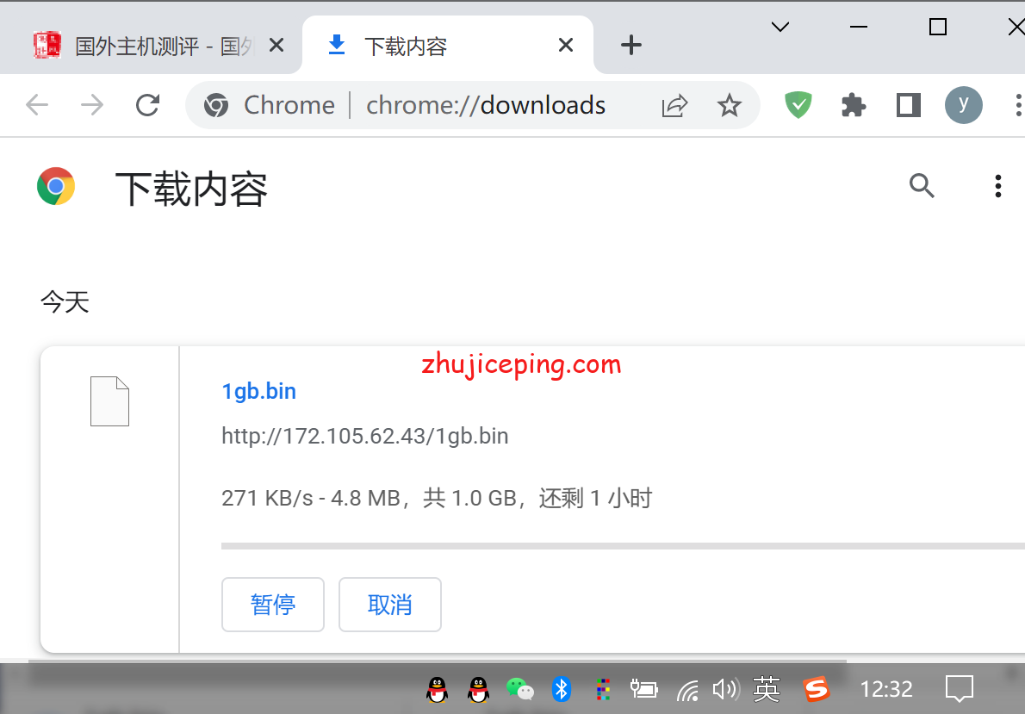This screenshot has height=714, width=1025.
Task: Check the battery power tray icon
Action: (644, 689)
